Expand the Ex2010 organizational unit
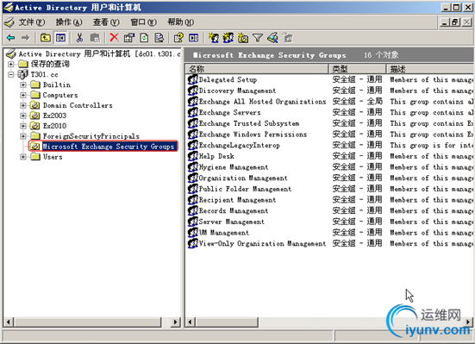475x344 pixels. coord(23,126)
